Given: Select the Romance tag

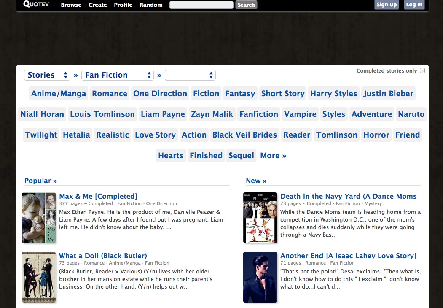Looking at the screenshot, I should click(110, 93).
